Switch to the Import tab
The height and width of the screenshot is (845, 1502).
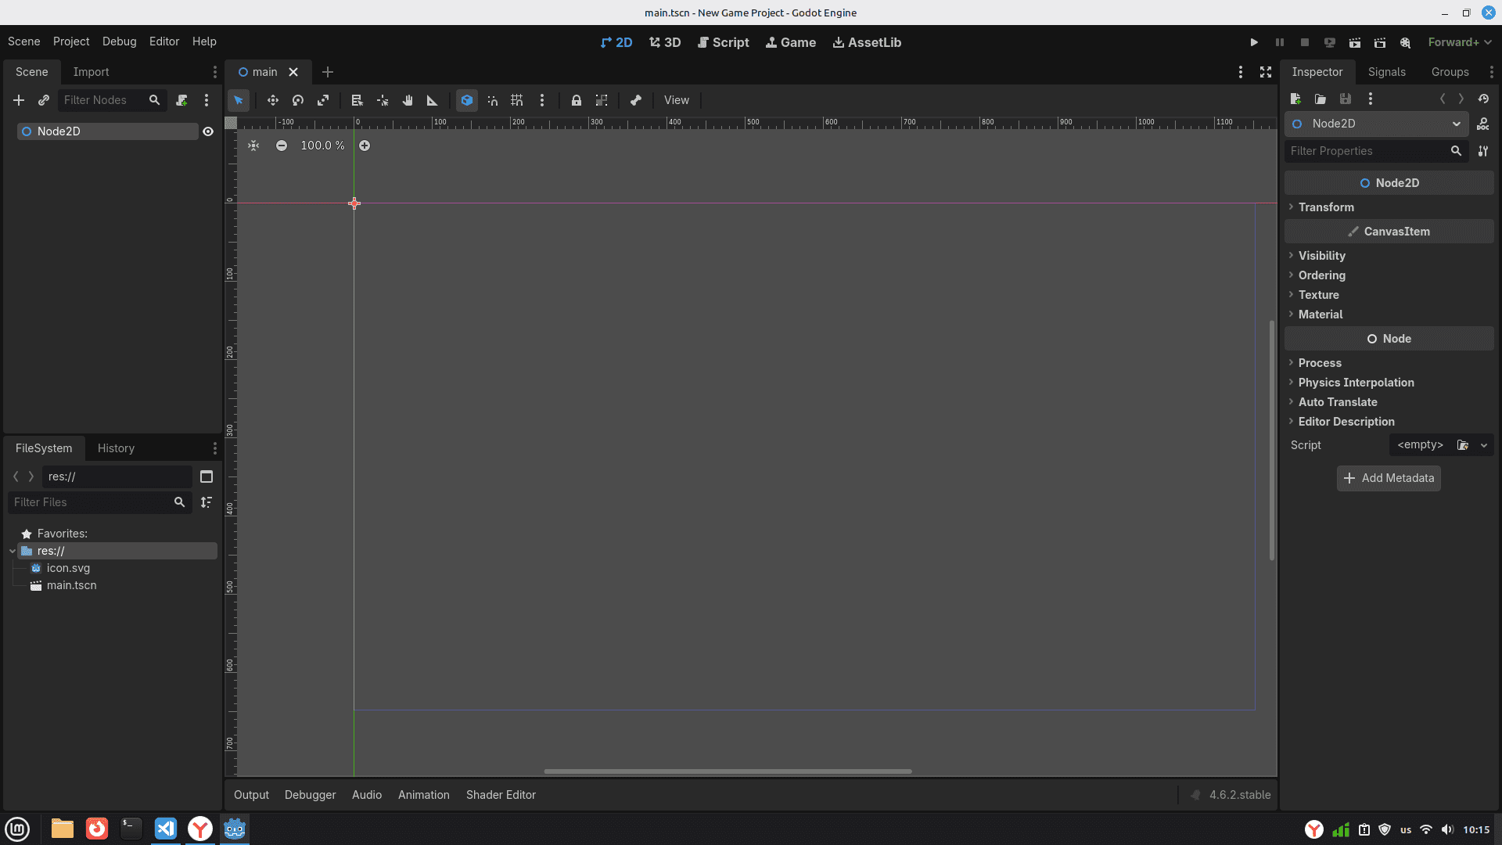(x=91, y=72)
